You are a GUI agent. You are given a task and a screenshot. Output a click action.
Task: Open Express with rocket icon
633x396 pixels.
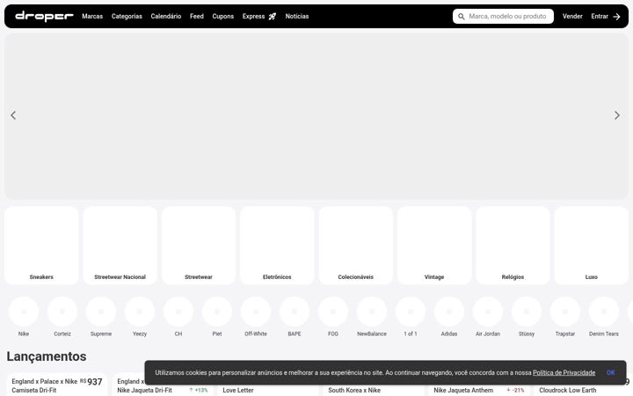259,16
